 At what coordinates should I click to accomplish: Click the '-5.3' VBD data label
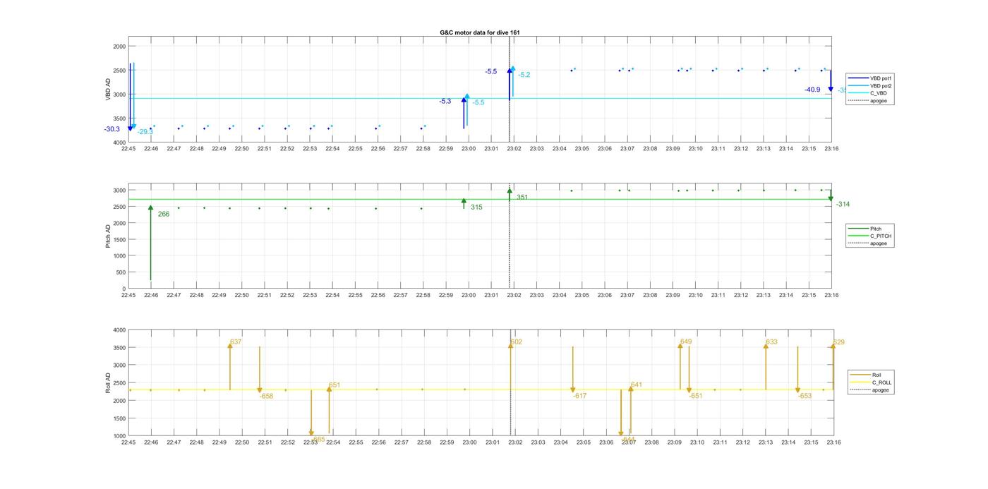point(445,102)
